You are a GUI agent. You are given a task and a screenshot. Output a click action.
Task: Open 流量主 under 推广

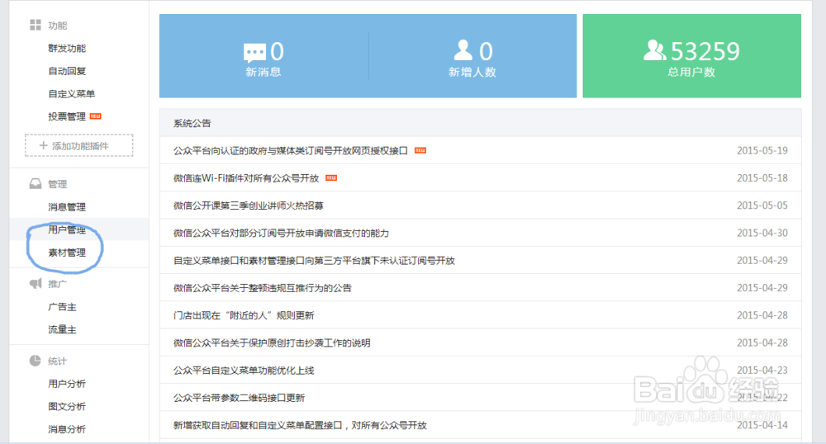[62, 329]
